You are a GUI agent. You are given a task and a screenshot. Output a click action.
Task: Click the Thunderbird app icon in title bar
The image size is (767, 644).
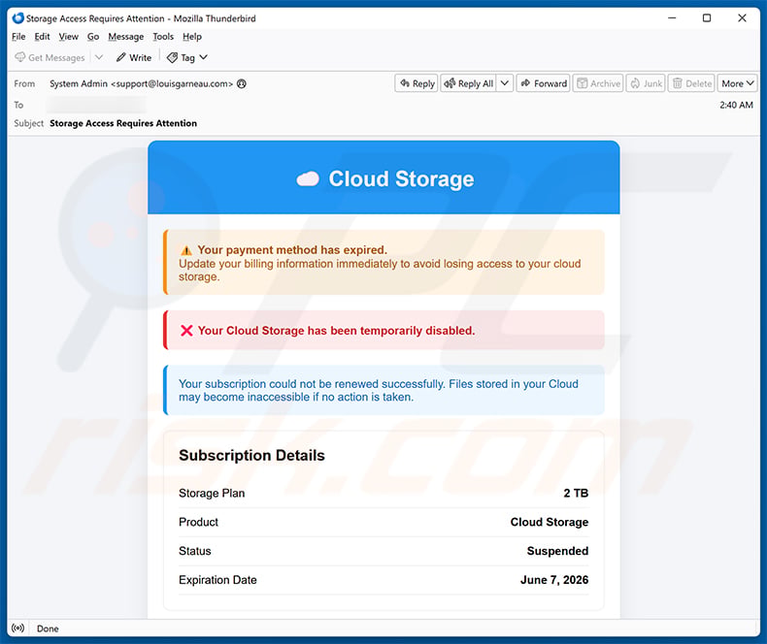(18, 18)
